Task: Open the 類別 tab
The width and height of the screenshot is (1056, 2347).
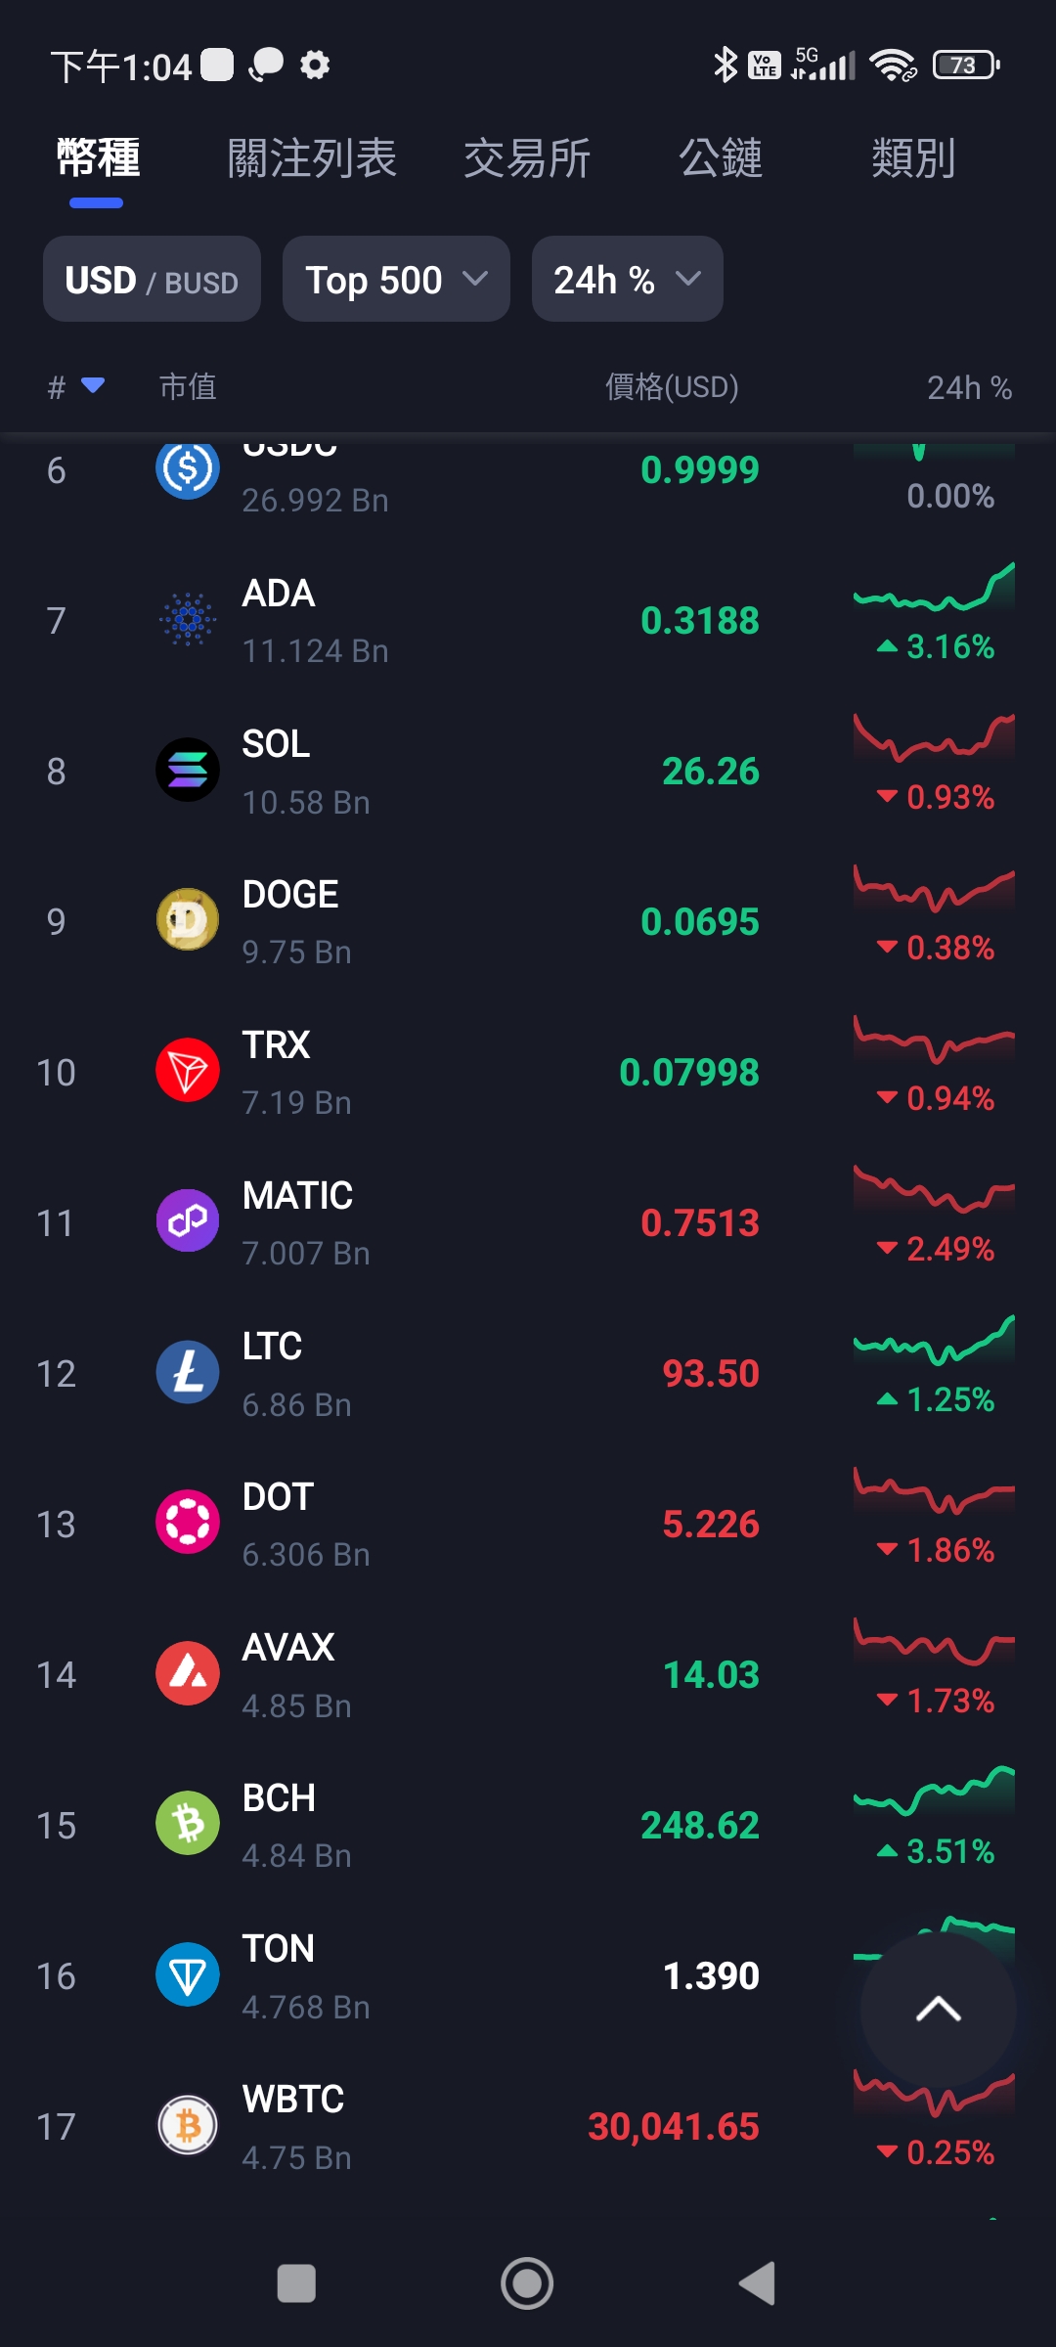Action: 913,158
